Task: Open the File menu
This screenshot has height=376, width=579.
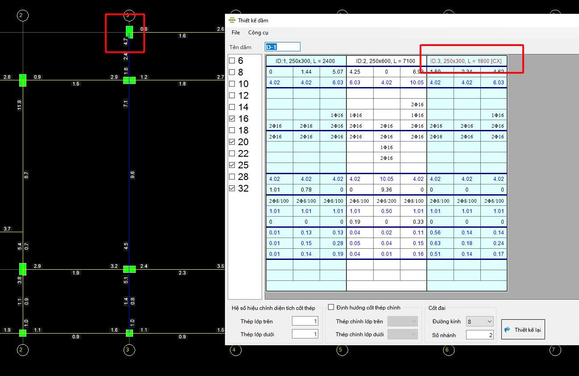Action: coord(236,33)
